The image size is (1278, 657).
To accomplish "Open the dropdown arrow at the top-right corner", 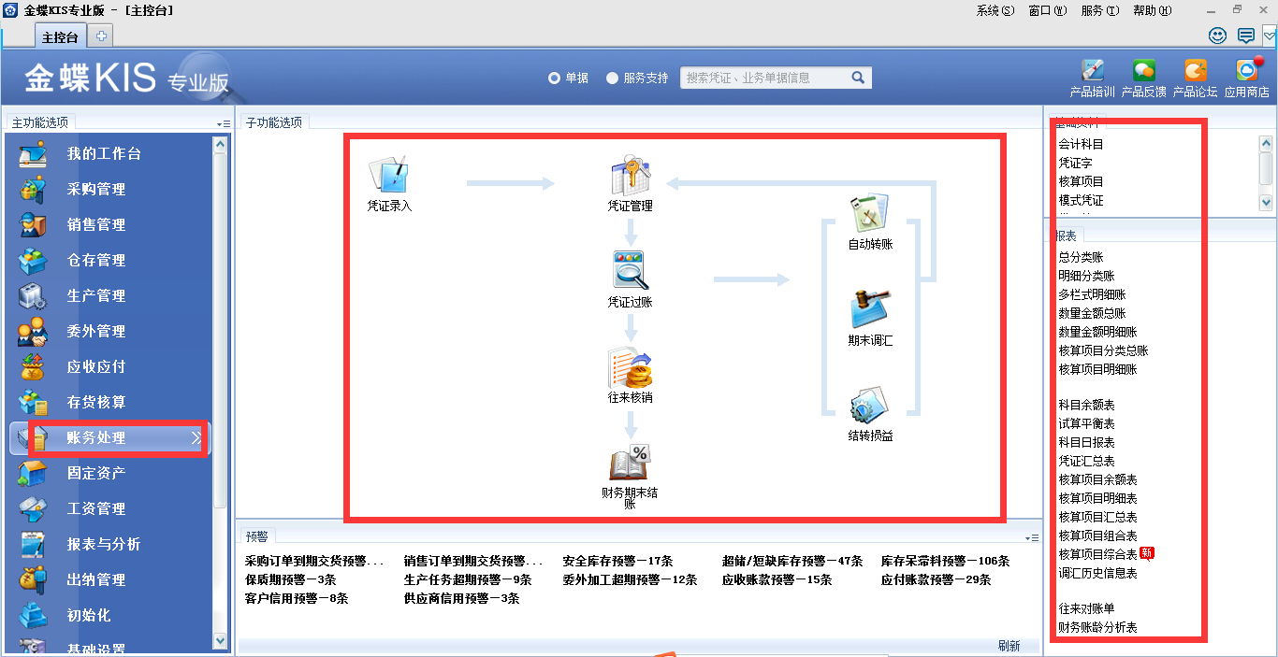I will pos(1270,36).
